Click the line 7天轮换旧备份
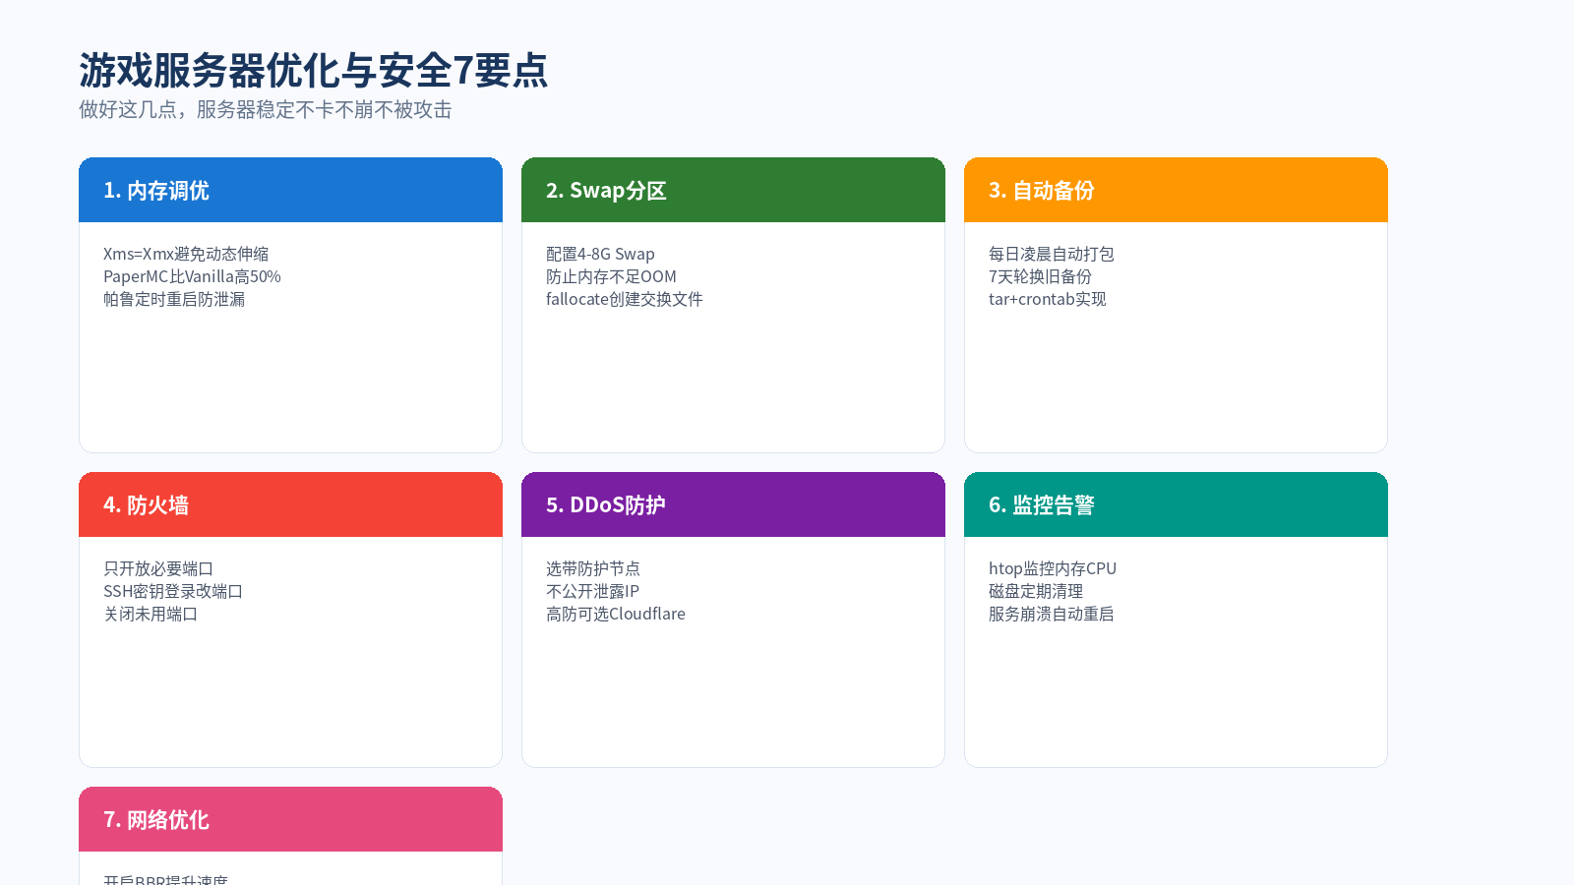 (1040, 276)
